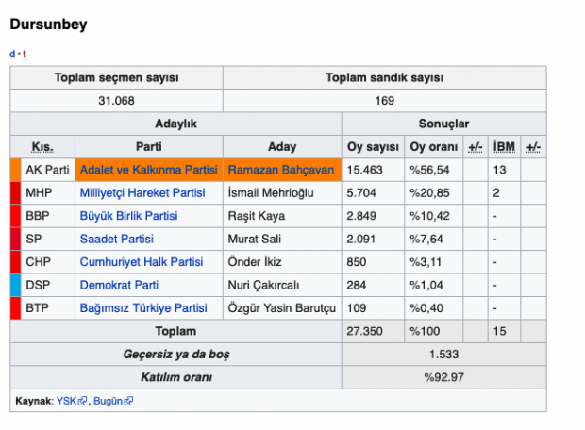585x430 pixels.
Task: Click the Bağımsız Türkiye Partisi link
Action: (142, 308)
